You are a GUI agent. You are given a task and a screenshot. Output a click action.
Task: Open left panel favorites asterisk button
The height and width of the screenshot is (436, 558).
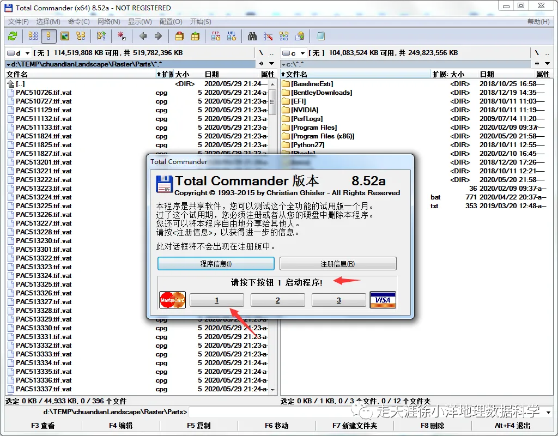261,64
